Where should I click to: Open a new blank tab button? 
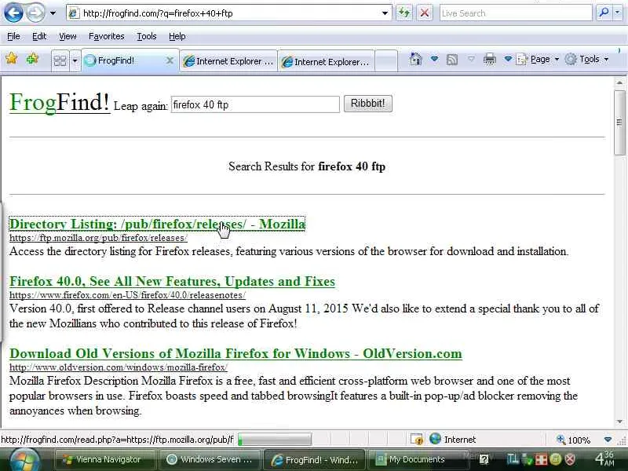tap(386, 61)
